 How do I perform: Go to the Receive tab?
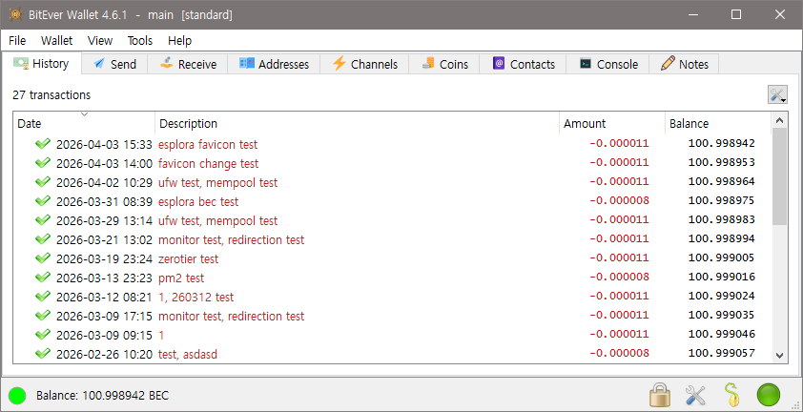click(187, 64)
